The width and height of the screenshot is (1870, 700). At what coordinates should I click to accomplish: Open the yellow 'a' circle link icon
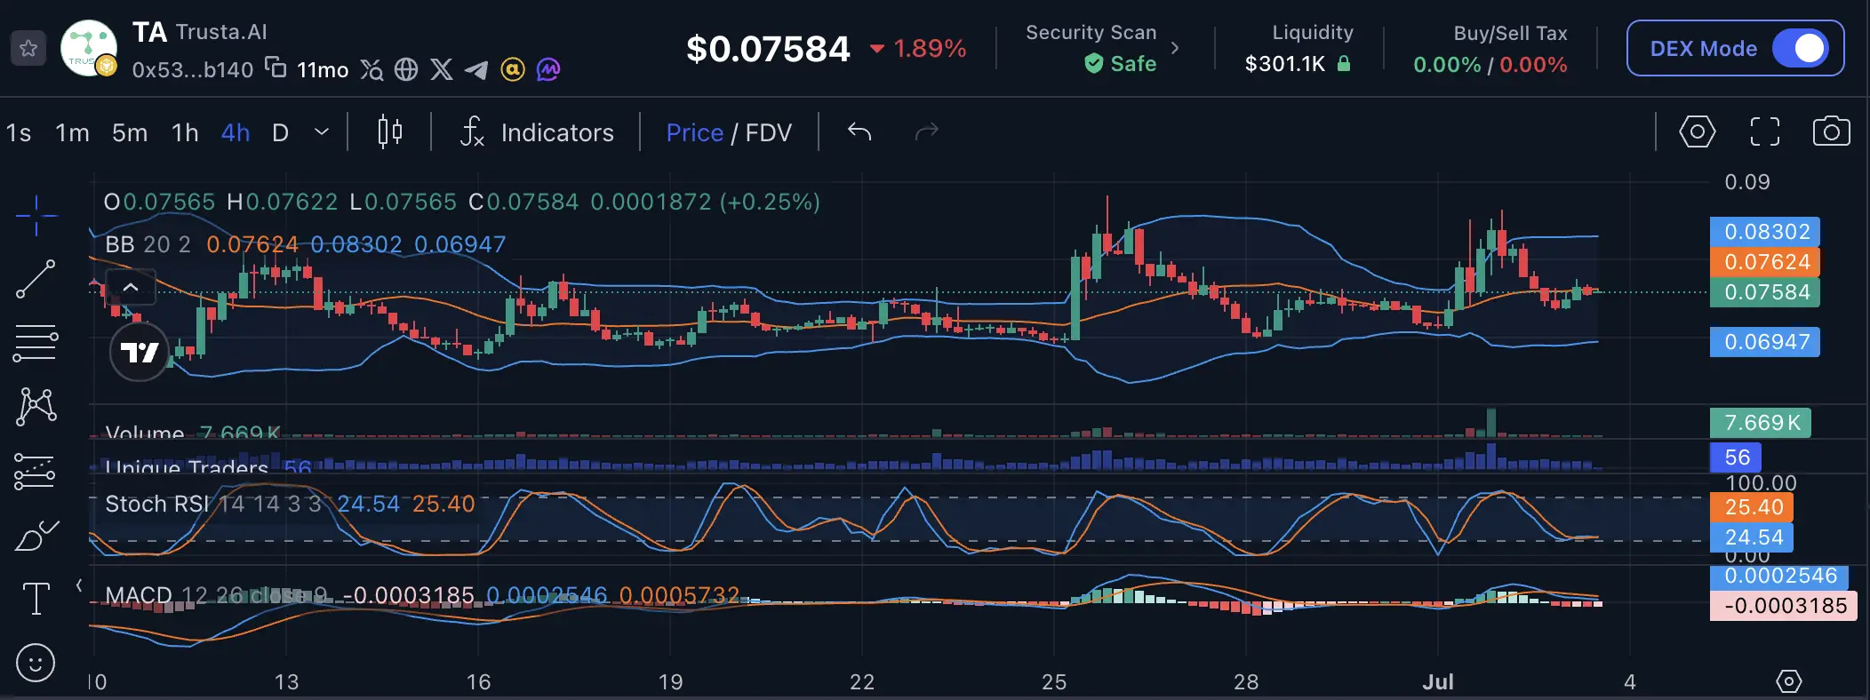pyautogui.click(x=513, y=69)
